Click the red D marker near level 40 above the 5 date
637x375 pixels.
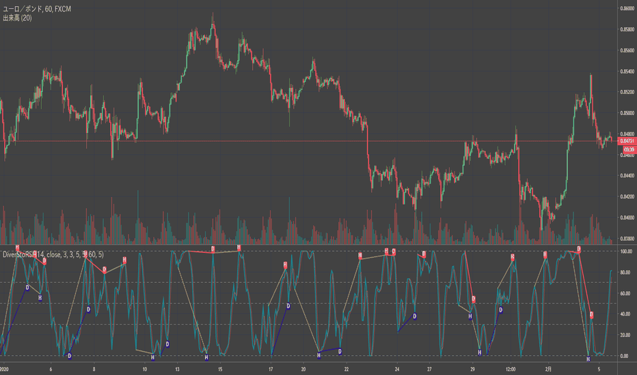click(591, 315)
